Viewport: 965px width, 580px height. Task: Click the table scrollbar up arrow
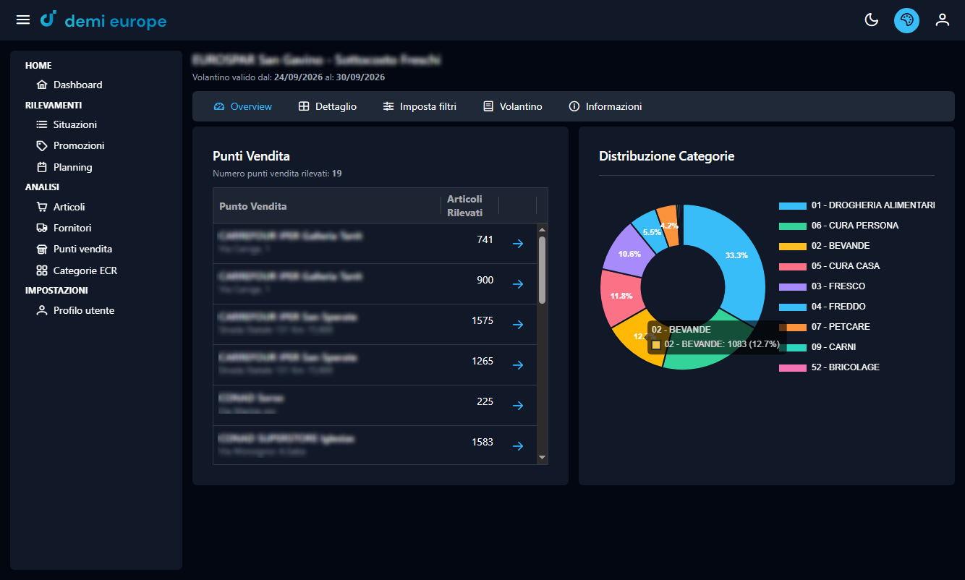click(542, 229)
